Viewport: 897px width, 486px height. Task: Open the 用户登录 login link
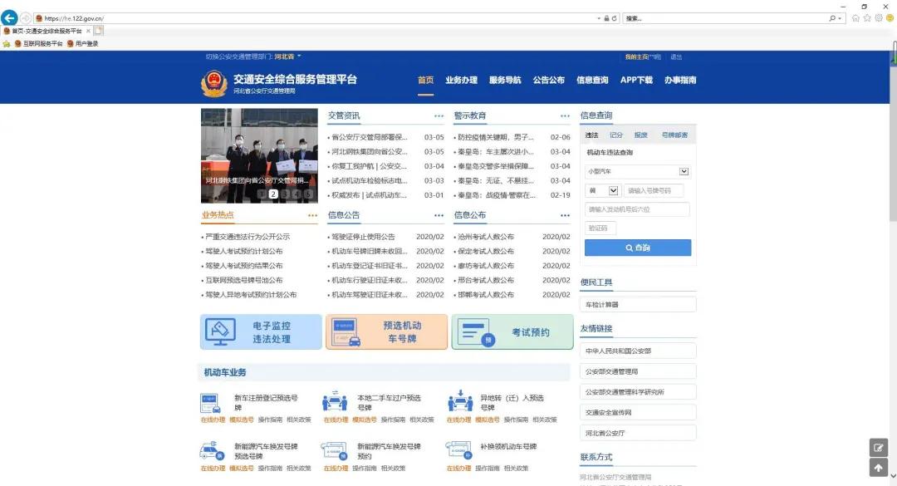(x=87, y=42)
